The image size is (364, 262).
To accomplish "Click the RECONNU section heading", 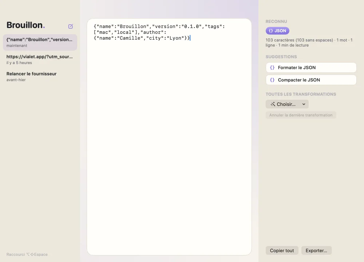I will coord(276,21).
